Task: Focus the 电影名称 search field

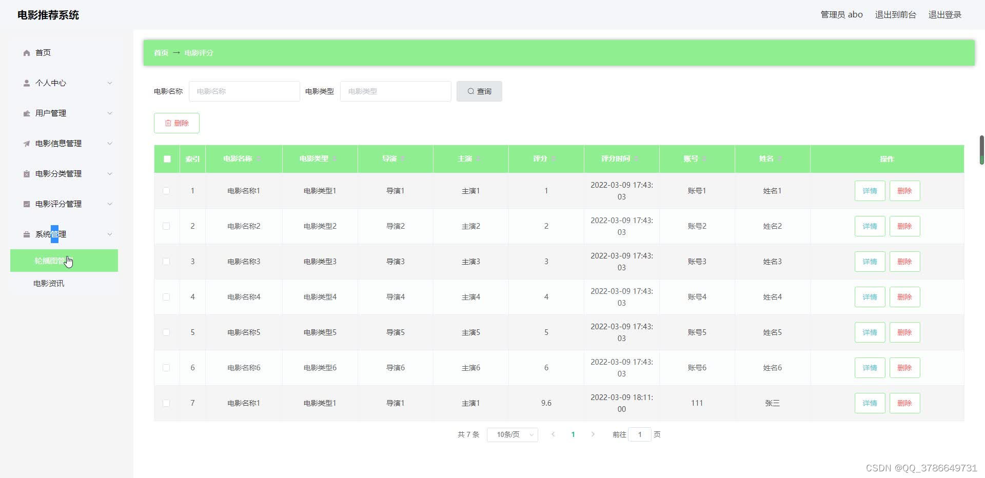Action: [244, 91]
